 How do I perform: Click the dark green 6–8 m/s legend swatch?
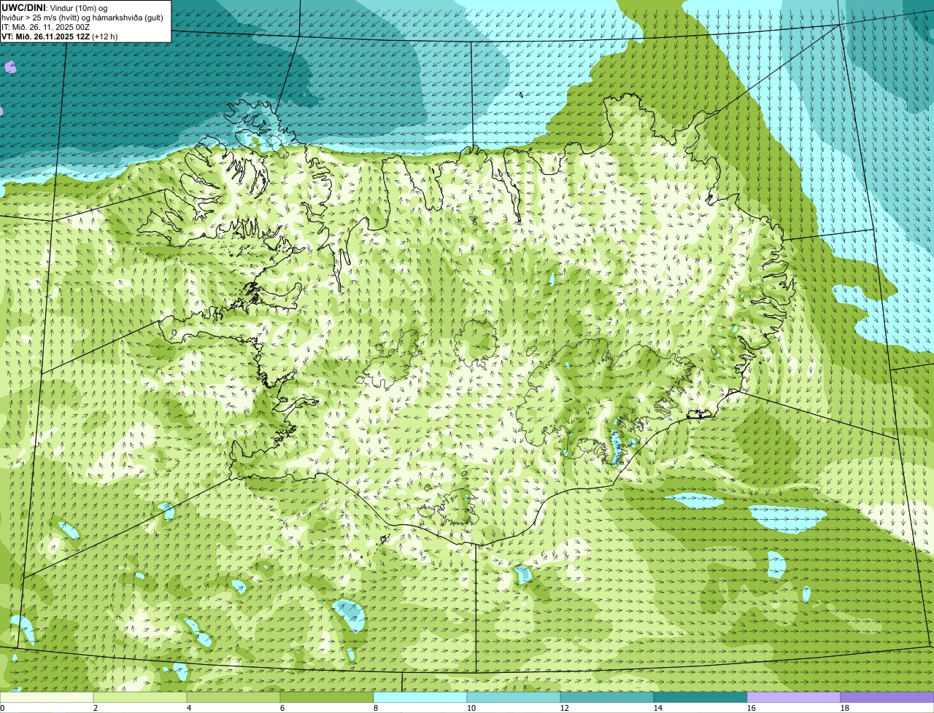tap(327, 698)
